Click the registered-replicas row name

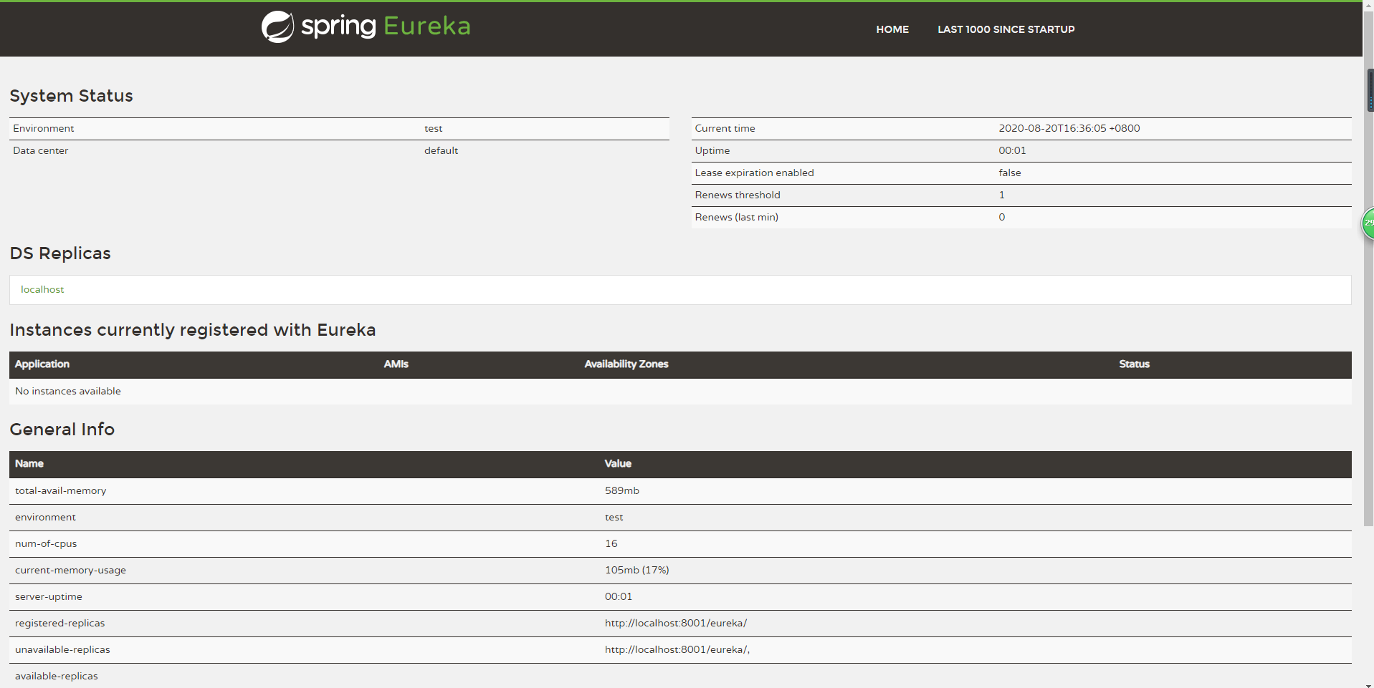pyautogui.click(x=60, y=623)
